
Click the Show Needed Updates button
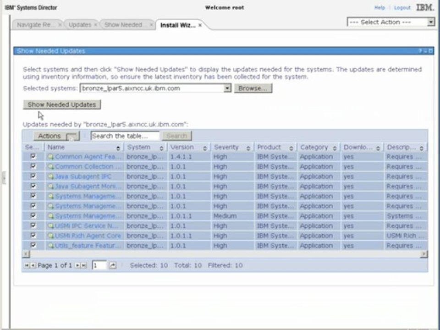pyautogui.click(x=62, y=104)
